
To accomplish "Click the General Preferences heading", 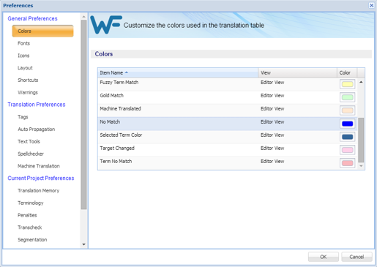I will 32,18.
